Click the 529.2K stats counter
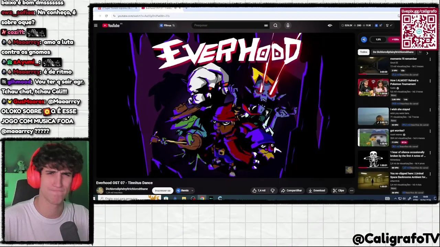The image size is (440, 247). point(347,25)
